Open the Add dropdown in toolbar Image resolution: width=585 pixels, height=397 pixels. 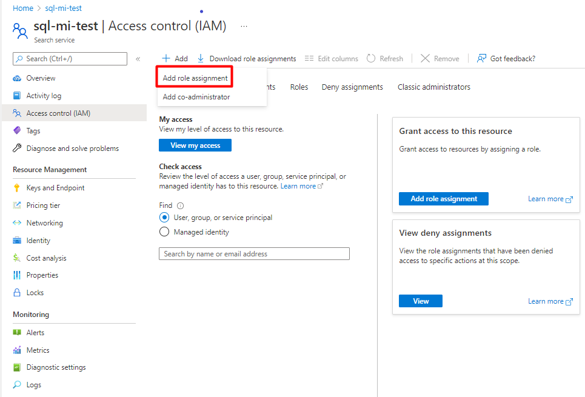point(175,59)
